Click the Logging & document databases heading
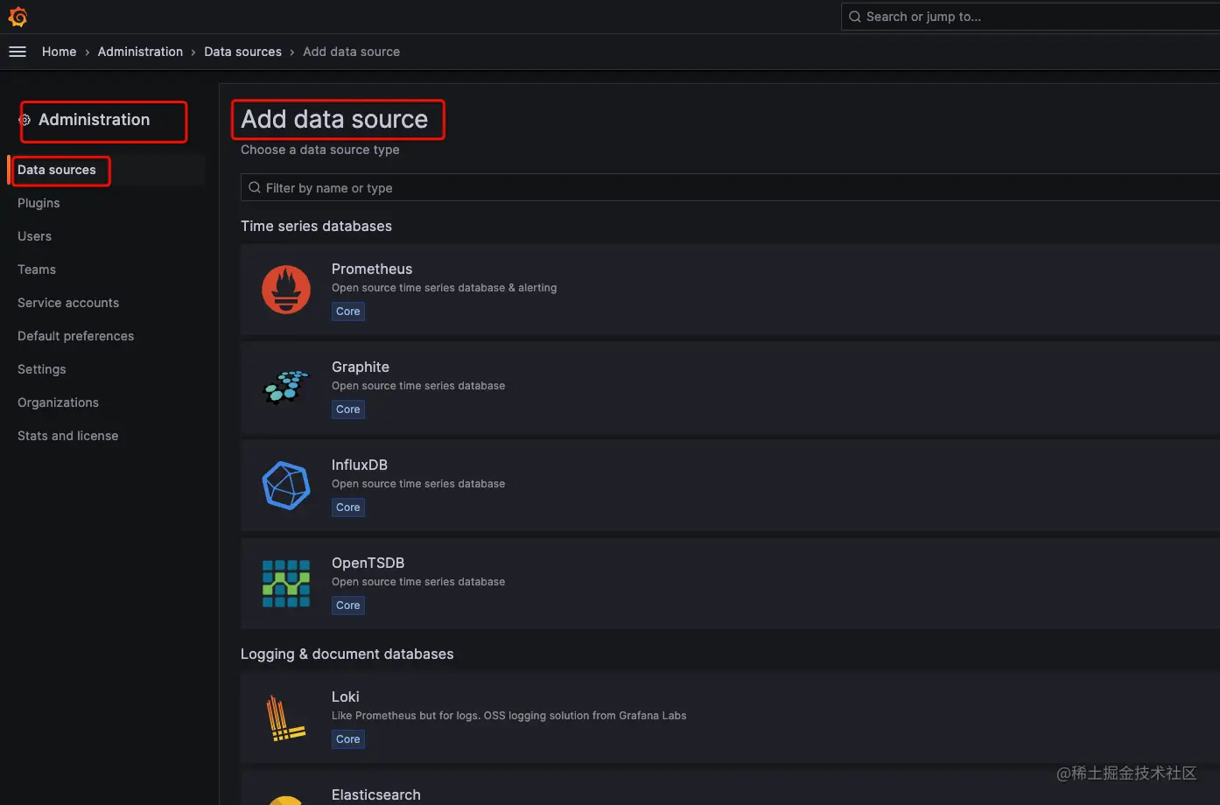The image size is (1220, 805). click(347, 654)
